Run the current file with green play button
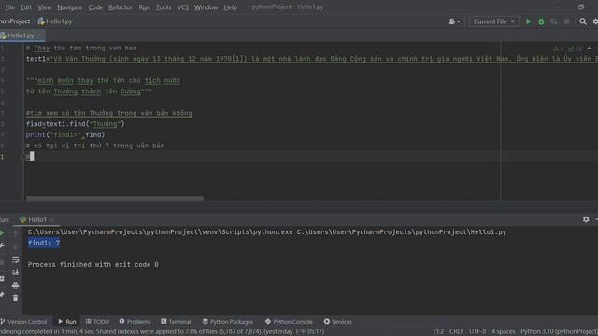Viewport: 598px width, 336px height. coord(528,21)
